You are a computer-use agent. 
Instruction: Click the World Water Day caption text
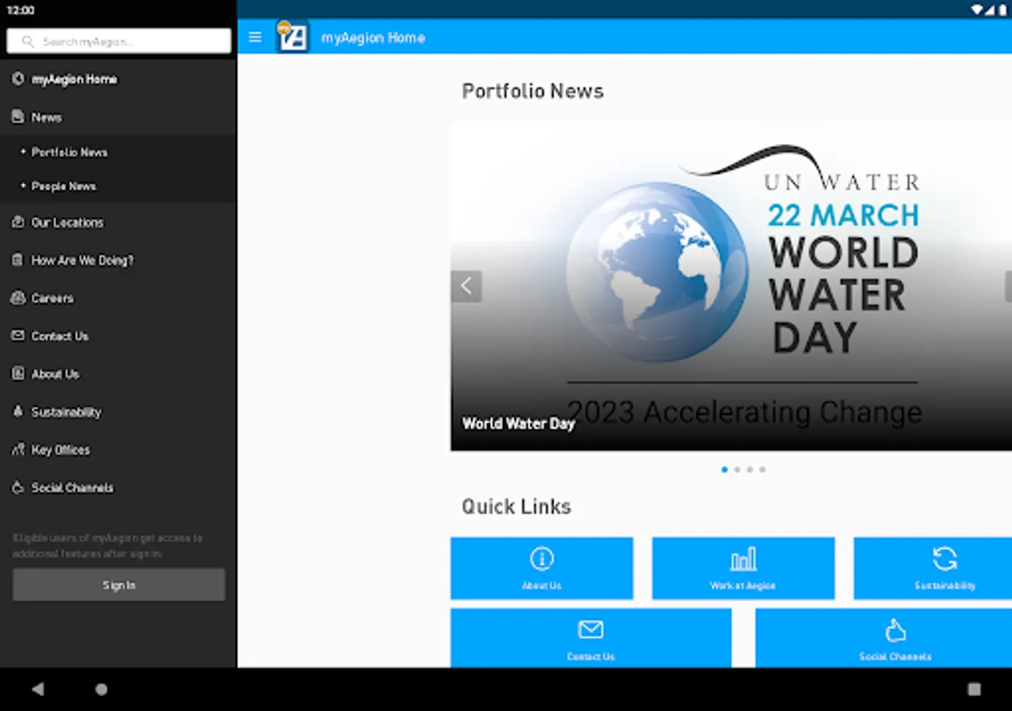click(518, 423)
